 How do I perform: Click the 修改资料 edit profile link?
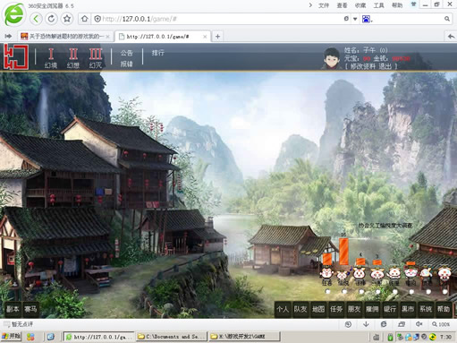click(x=363, y=66)
